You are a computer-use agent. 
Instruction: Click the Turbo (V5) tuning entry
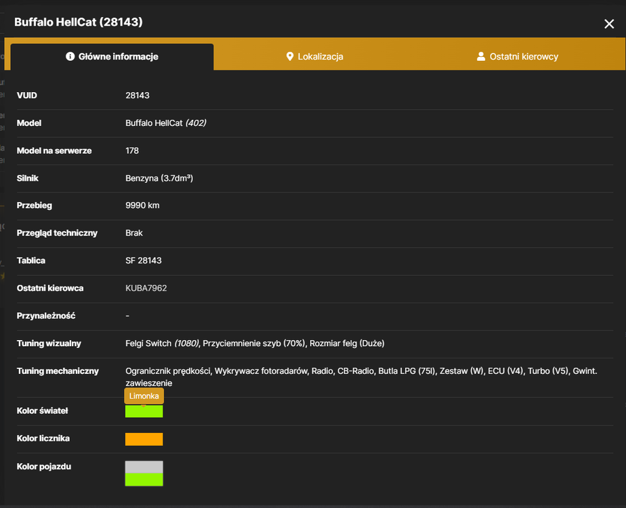pos(548,371)
